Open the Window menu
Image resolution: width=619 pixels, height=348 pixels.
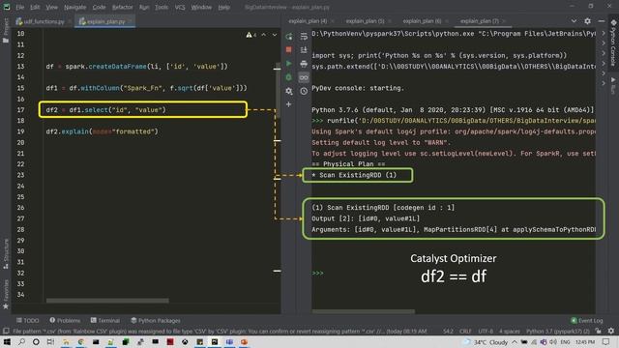201,7
